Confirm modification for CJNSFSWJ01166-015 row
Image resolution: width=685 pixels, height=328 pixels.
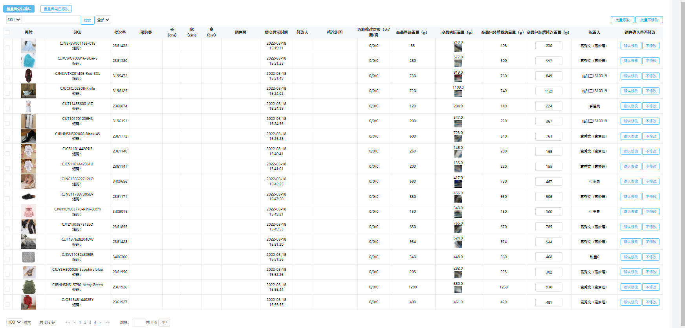(x=631, y=46)
